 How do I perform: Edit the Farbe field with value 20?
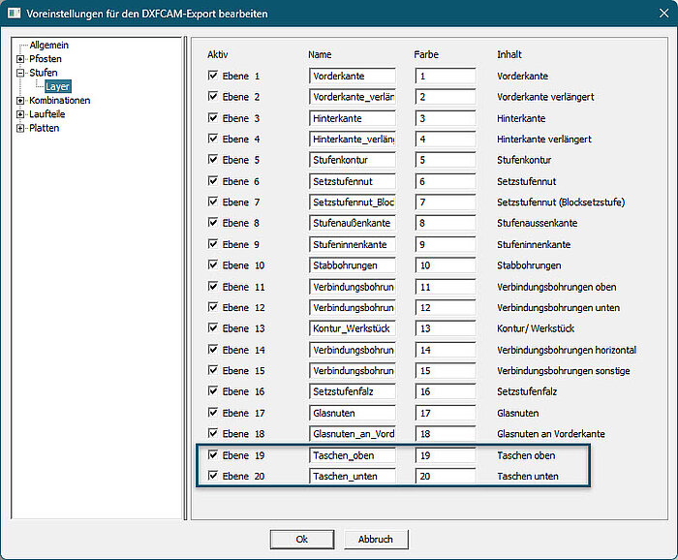point(446,477)
